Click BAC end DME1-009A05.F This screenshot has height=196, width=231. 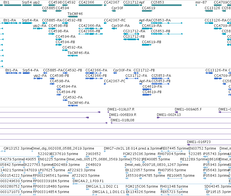[176, 112]
